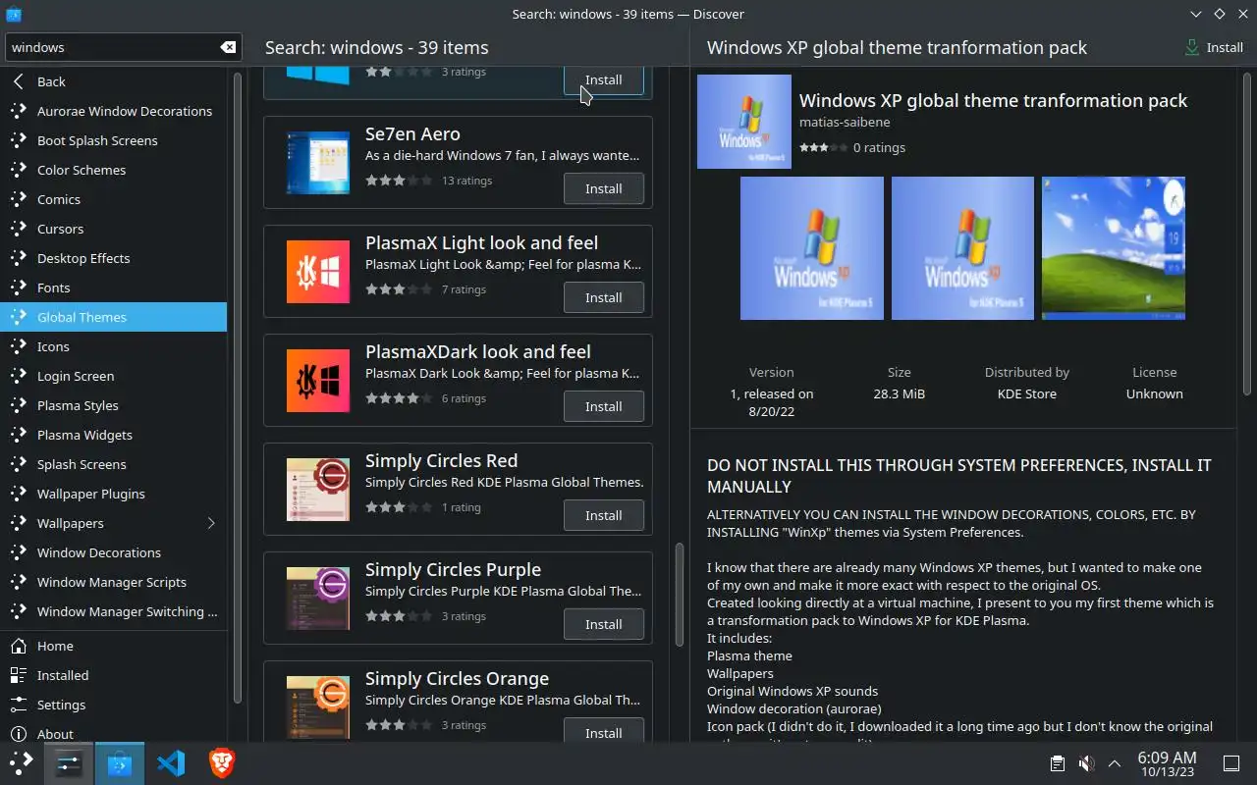
Task: View second Windows XP screenshot
Action: pos(962,248)
